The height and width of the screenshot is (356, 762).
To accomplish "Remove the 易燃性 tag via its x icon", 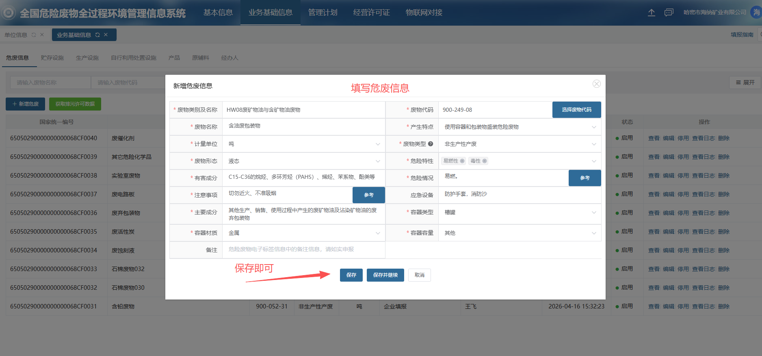I will tap(462, 161).
